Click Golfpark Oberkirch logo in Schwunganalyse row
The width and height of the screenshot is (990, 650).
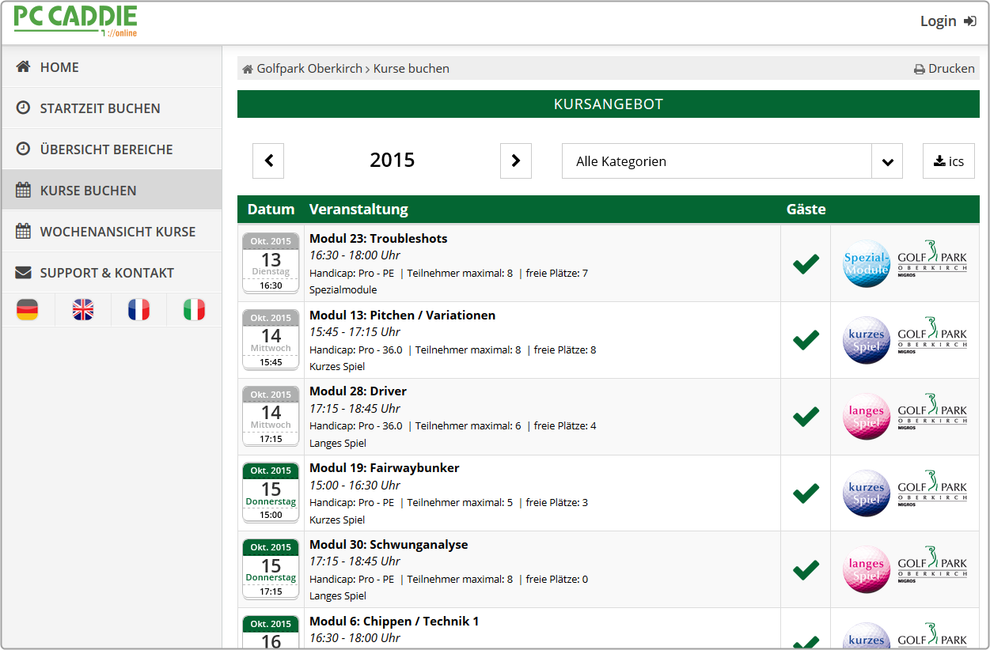(x=932, y=565)
